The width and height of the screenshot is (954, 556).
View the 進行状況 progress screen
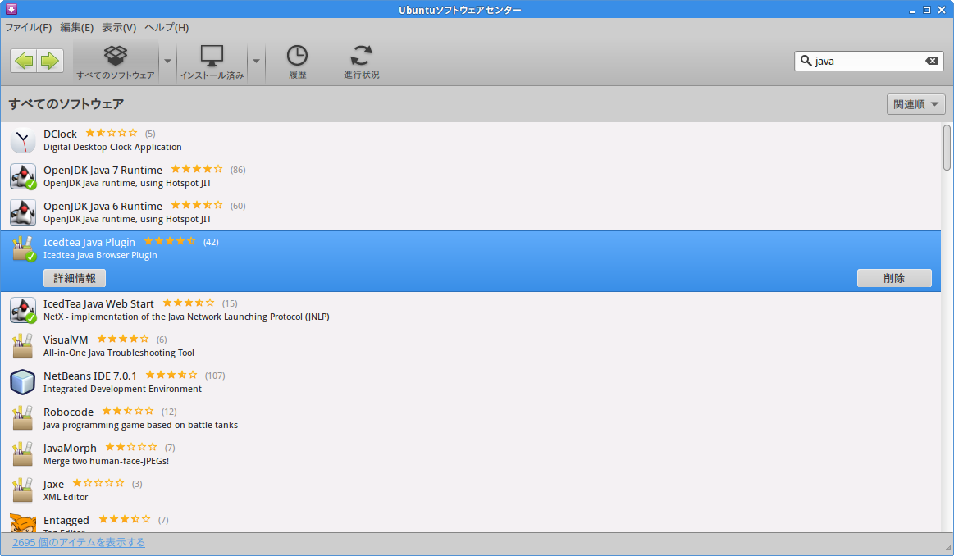(x=361, y=62)
